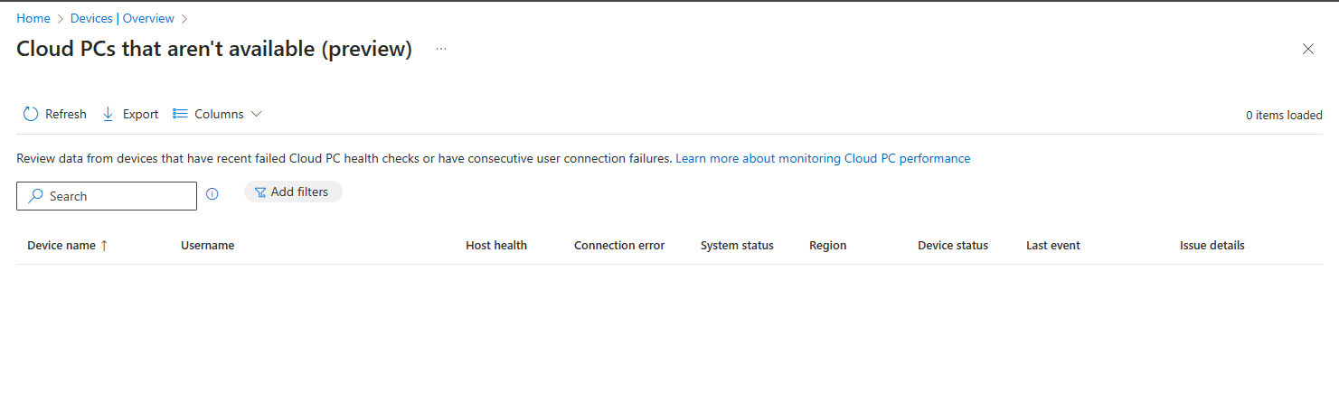Toggle Device name sort arrow
The image size is (1339, 393).
coord(104,245)
